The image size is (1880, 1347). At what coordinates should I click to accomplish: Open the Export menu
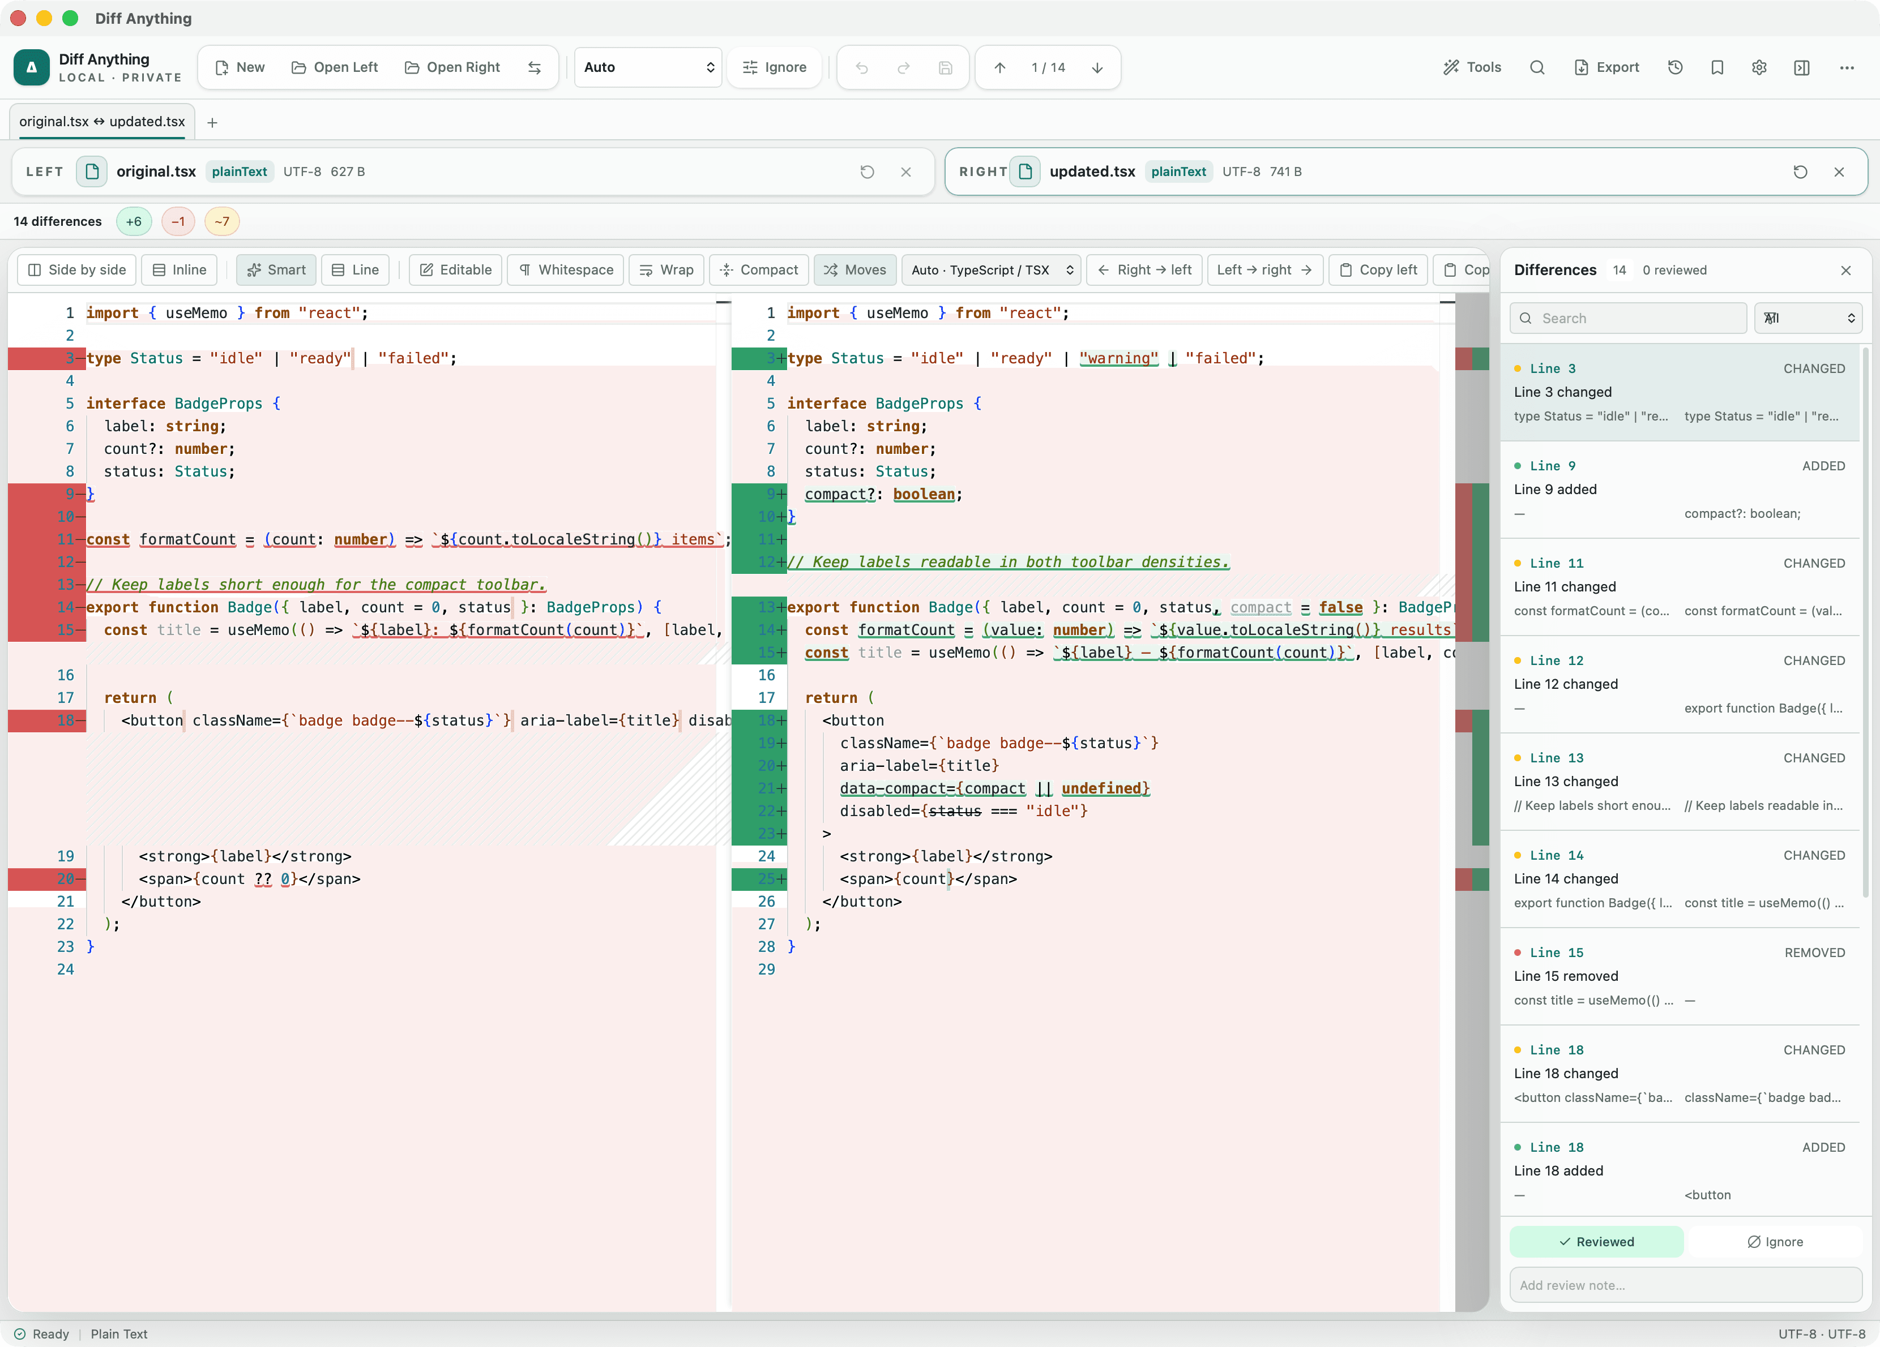point(1606,68)
